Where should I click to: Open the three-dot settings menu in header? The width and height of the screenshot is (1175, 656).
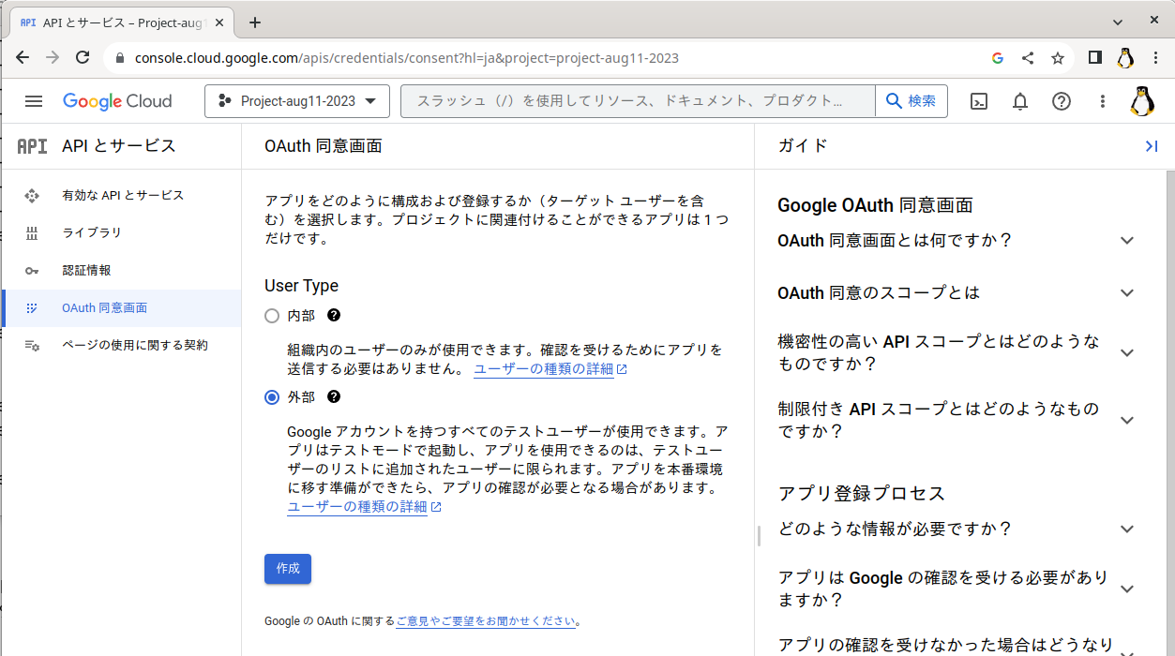(1103, 101)
